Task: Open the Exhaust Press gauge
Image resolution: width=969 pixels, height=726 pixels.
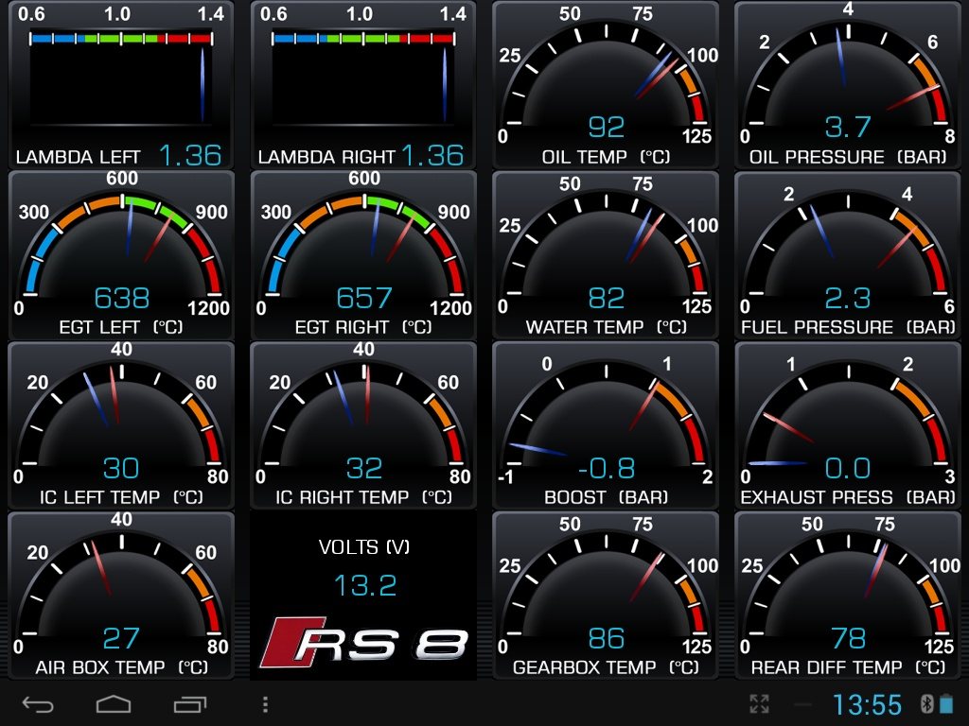Action: tap(848, 425)
